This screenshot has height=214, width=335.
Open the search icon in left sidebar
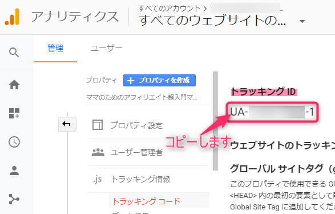click(x=14, y=53)
